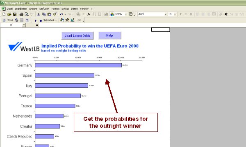Sort descending Z to A
246x147 pixels.
tap(100, 14)
